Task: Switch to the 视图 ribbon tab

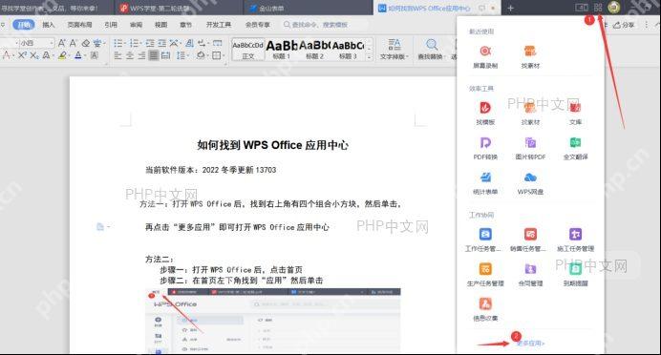Action: (x=160, y=25)
